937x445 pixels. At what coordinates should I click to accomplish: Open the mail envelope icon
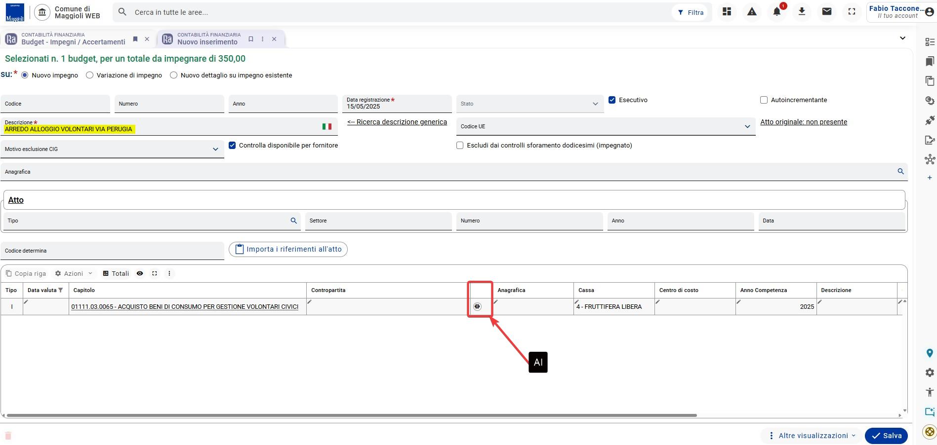pos(827,12)
